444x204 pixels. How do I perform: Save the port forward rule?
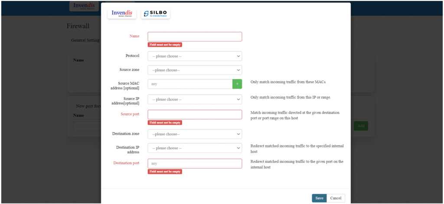coord(319,198)
